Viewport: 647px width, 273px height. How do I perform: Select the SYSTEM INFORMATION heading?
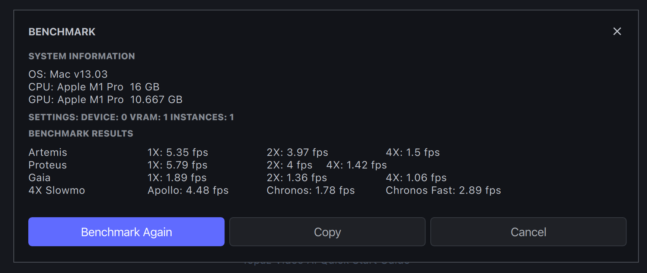point(82,56)
